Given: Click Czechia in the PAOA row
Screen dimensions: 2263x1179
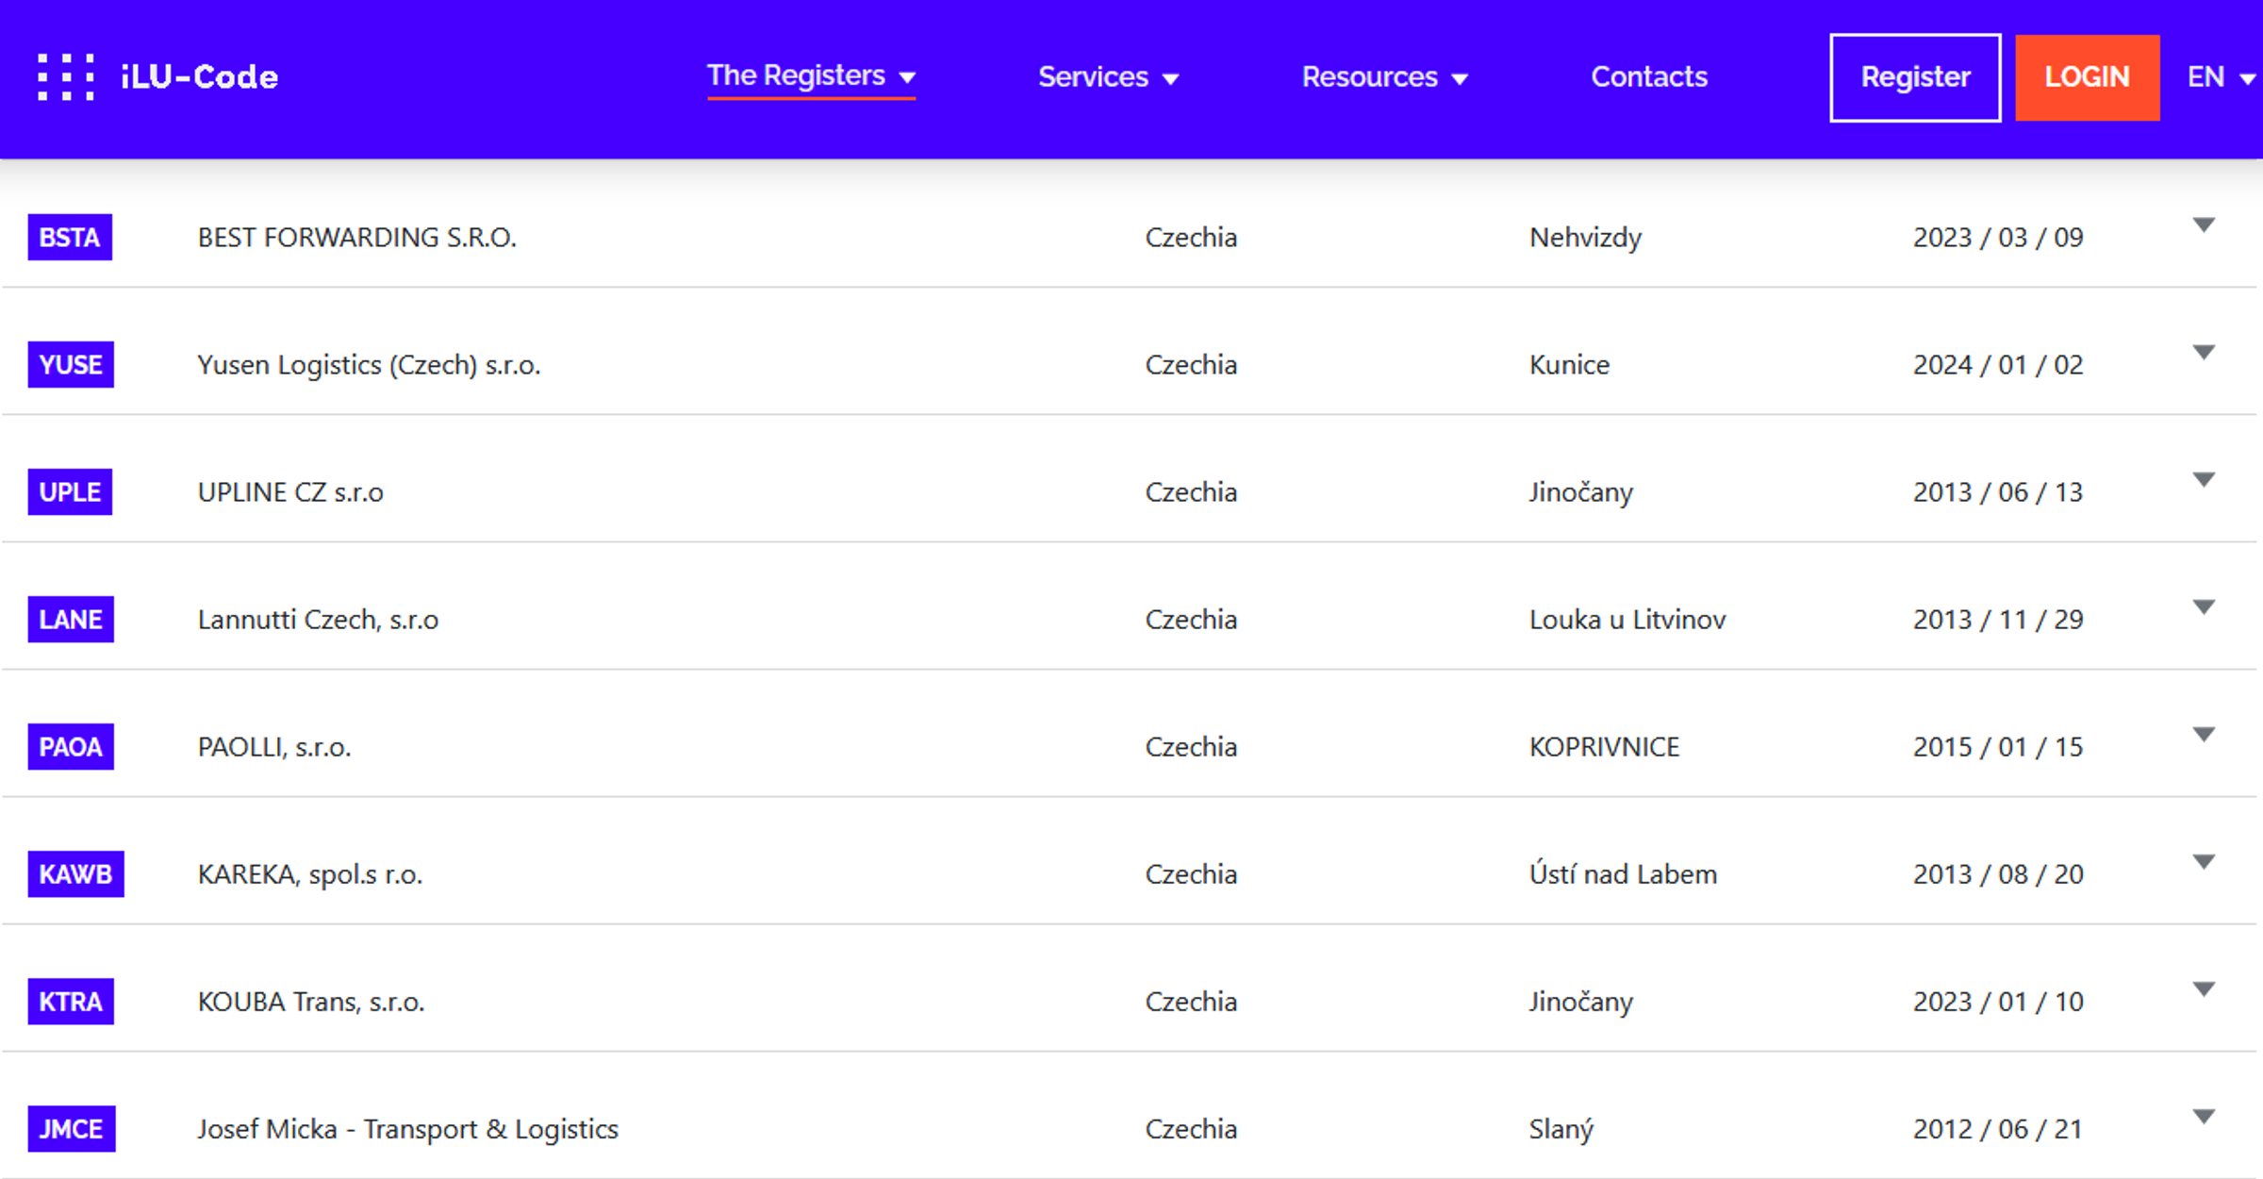Looking at the screenshot, I should click(1191, 747).
